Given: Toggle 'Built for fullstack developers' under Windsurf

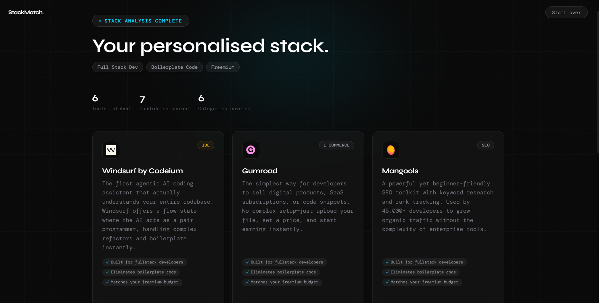Looking at the screenshot, I should 144,262.
